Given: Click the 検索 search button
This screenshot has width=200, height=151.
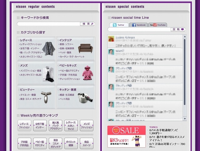Looking at the screenshot, I should pos(87,24).
